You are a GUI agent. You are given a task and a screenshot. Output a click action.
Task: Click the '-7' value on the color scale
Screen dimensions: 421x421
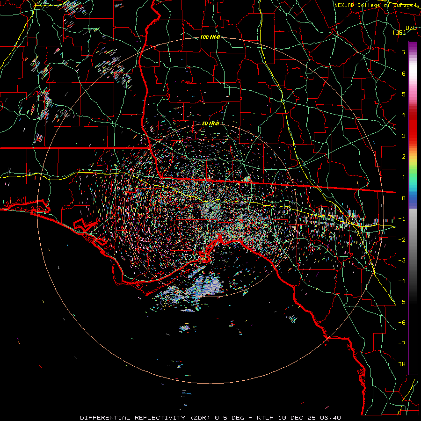click(x=402, y=343)
